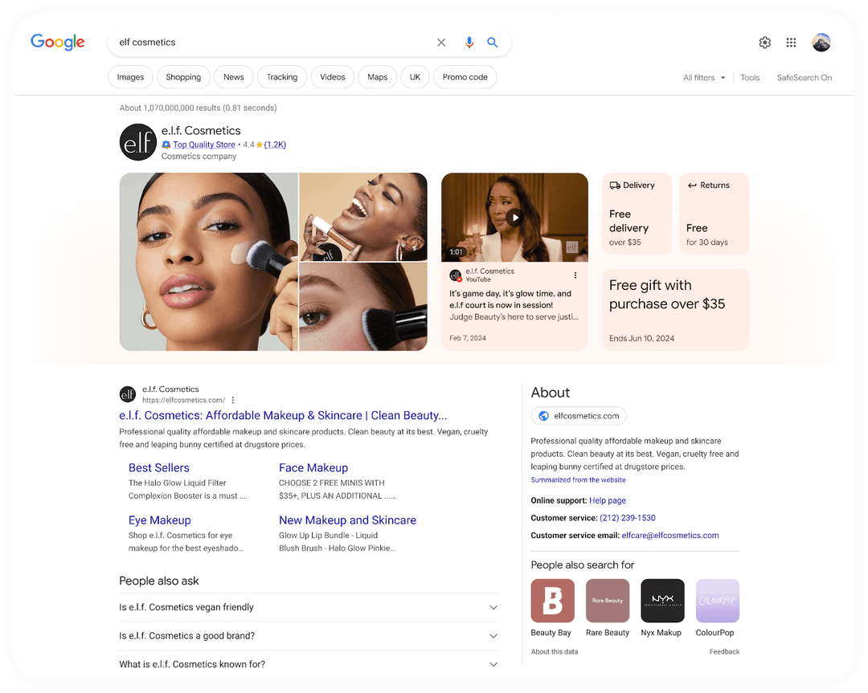Viewport: 868px width, 693px height.
Task: Open the Help page link
Action: (608, 500)
